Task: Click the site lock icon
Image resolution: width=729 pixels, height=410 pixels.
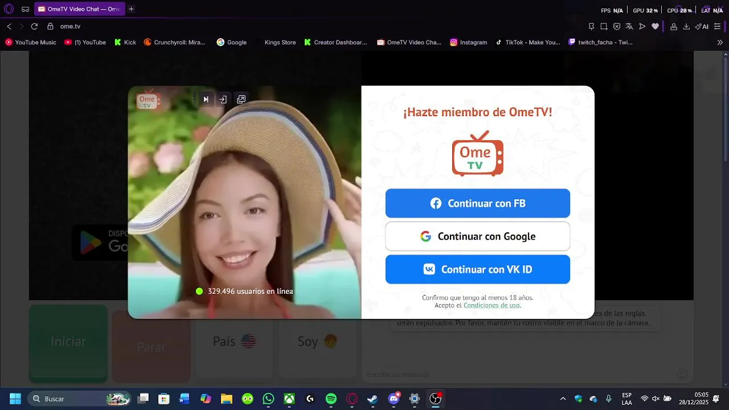Action: pyautogui.click(x=50, y=26)
